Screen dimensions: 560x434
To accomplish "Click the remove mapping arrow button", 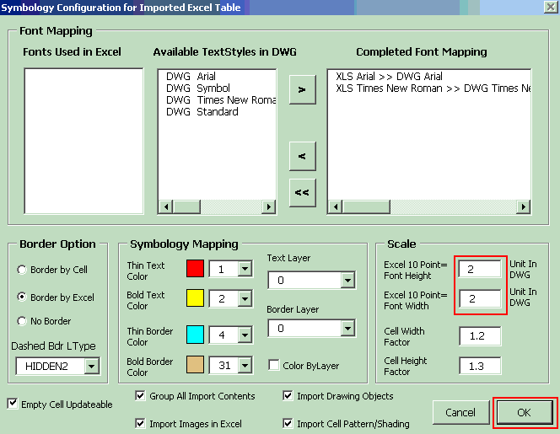I will (x=302, y=156).
